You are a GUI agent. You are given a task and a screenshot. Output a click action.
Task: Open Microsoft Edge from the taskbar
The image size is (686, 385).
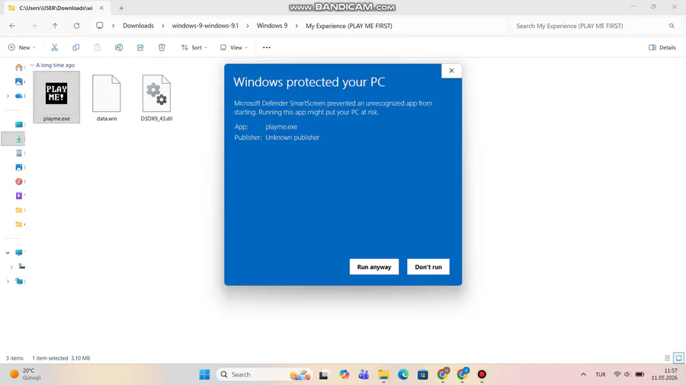403,374
